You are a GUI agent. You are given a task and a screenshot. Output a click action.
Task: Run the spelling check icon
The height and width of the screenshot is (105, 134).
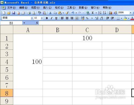(39, 13)
